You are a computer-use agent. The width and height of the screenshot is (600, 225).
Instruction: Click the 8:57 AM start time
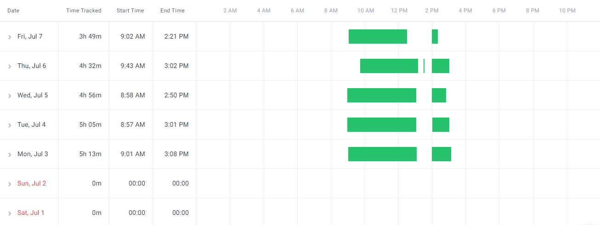[133, 124]
